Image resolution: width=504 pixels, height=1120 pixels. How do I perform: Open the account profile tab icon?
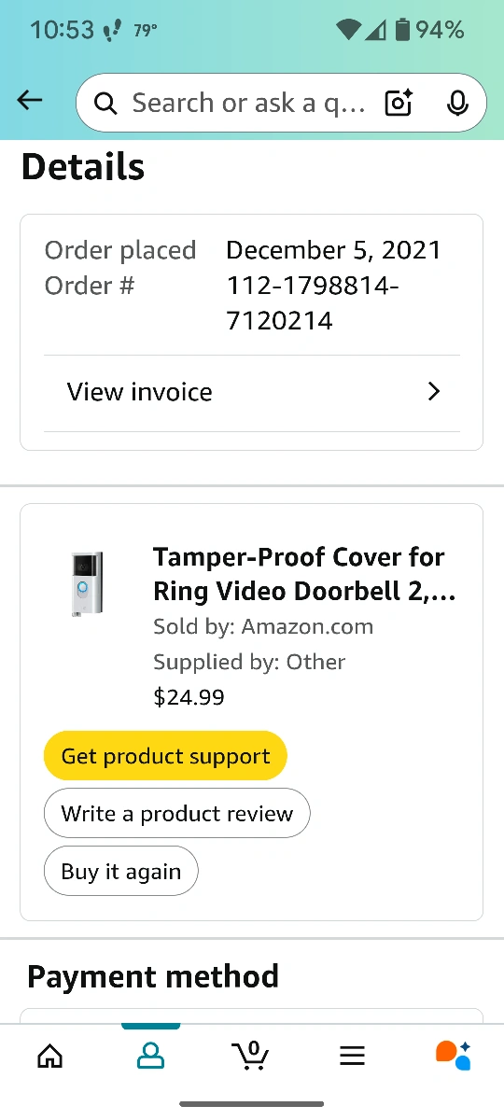coord(150,1056)
